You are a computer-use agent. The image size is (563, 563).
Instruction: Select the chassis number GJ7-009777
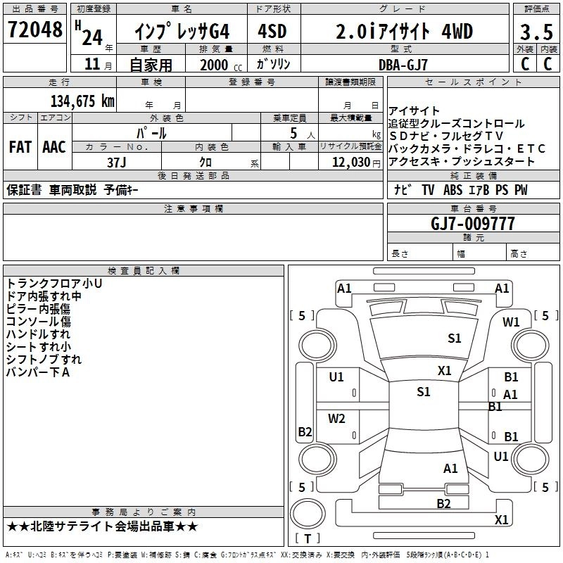click(x=472, y=224)
